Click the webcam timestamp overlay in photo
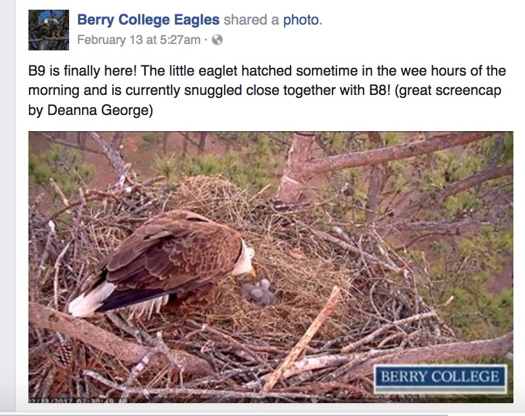This screenshot has height=416, width=525. tap(77, 400)
